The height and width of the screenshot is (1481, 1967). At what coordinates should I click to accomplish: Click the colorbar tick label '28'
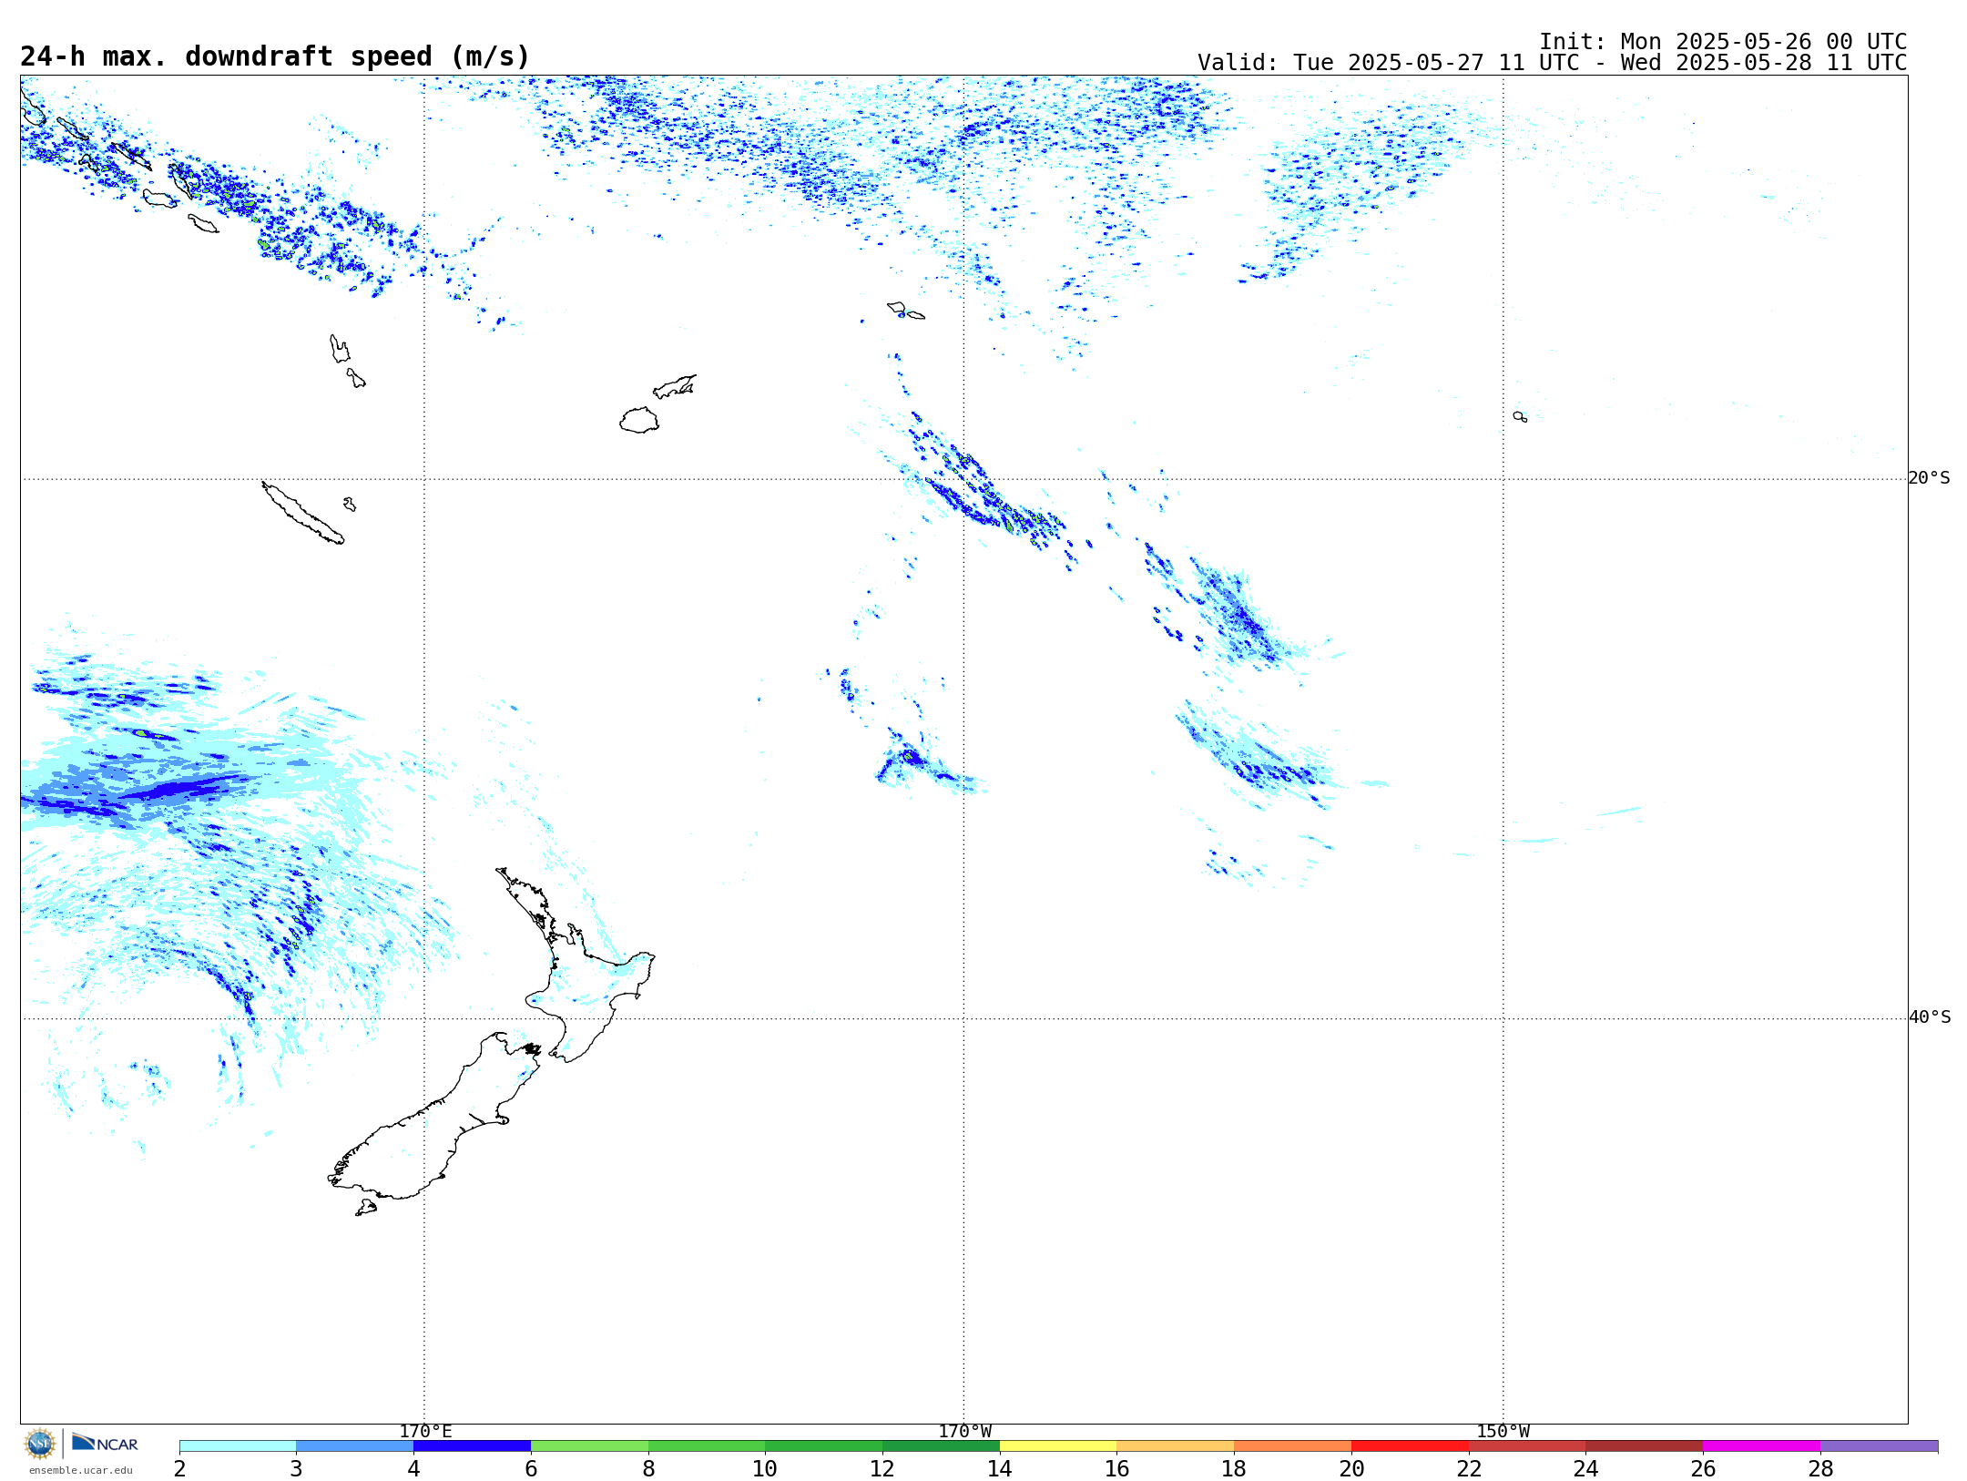pyautogui.click(x=1820, y=1469)
